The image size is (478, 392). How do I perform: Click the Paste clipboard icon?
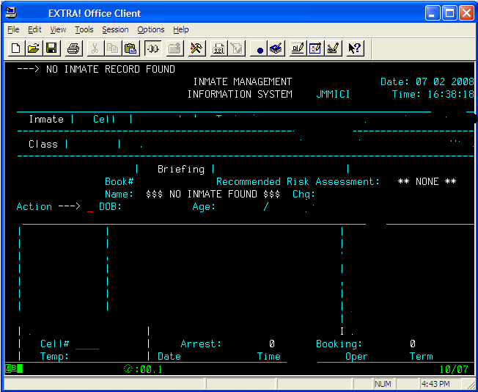[130, 48]
